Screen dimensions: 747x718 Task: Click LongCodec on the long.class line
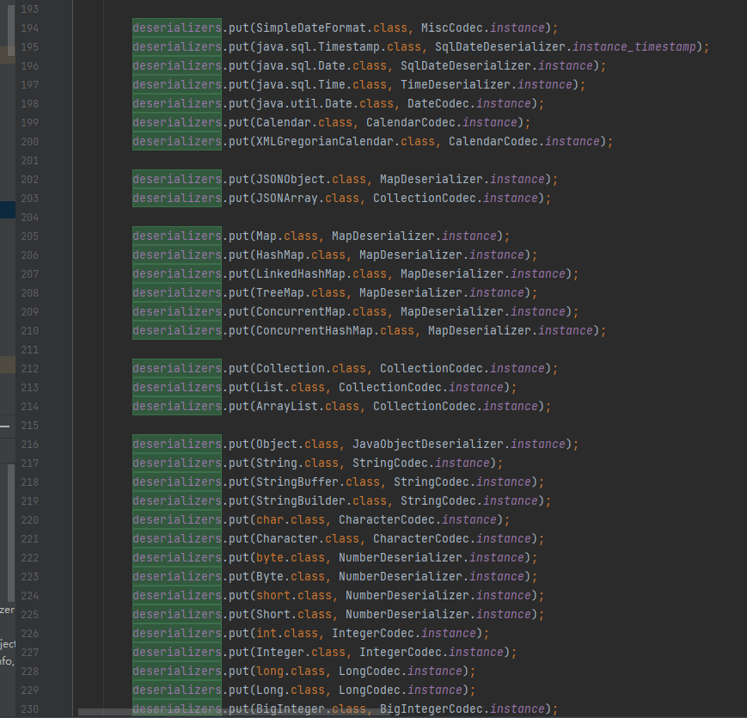coord(370,671)
